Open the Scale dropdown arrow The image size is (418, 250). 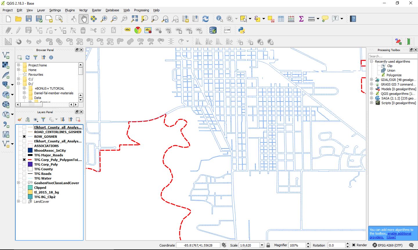point(262,245)
